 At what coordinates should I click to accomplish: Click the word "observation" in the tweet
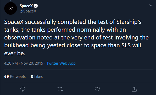(x=20, y=38)
